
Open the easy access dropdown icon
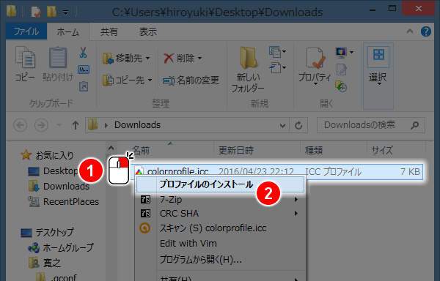277,68
